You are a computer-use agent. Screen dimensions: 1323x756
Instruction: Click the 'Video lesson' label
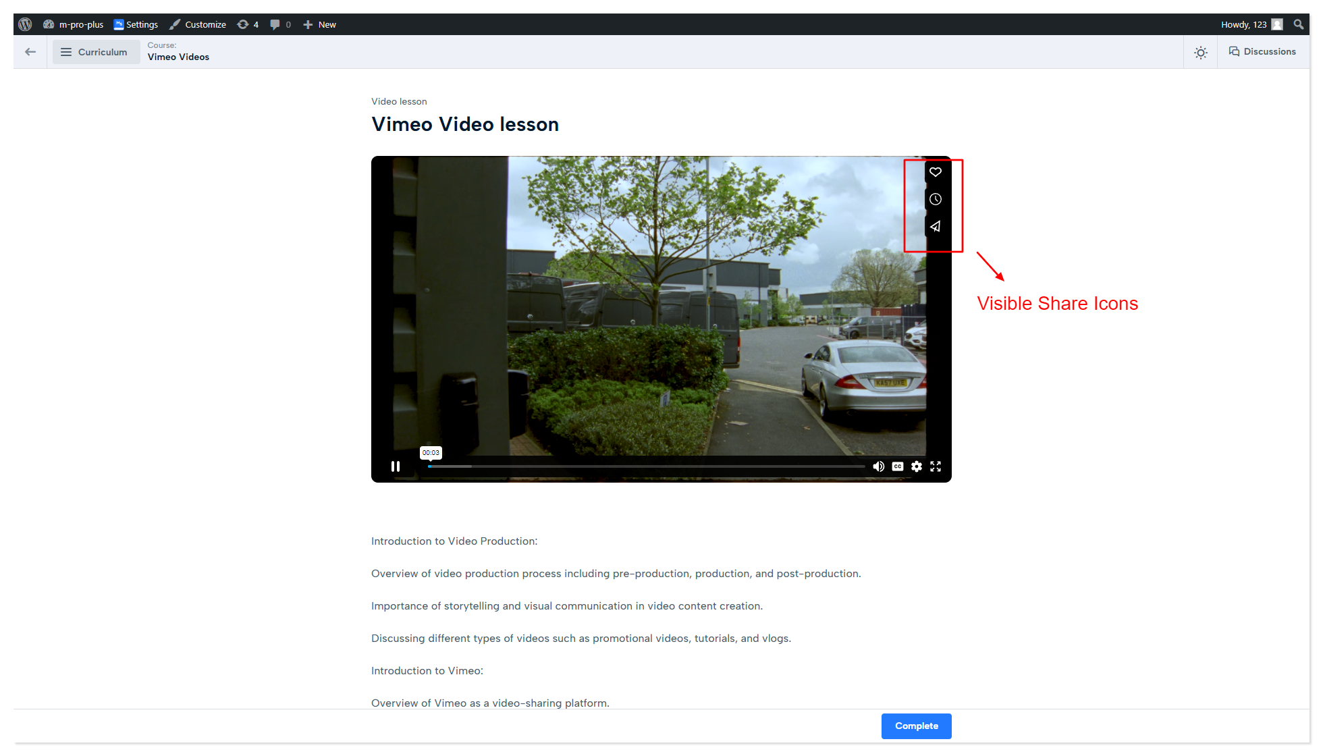(x=399, y=101)
